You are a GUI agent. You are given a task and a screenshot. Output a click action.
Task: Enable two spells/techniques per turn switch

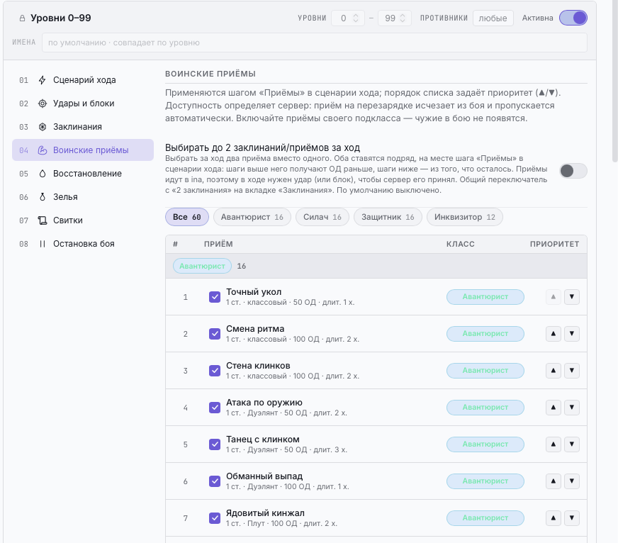(x=573, y=171)
